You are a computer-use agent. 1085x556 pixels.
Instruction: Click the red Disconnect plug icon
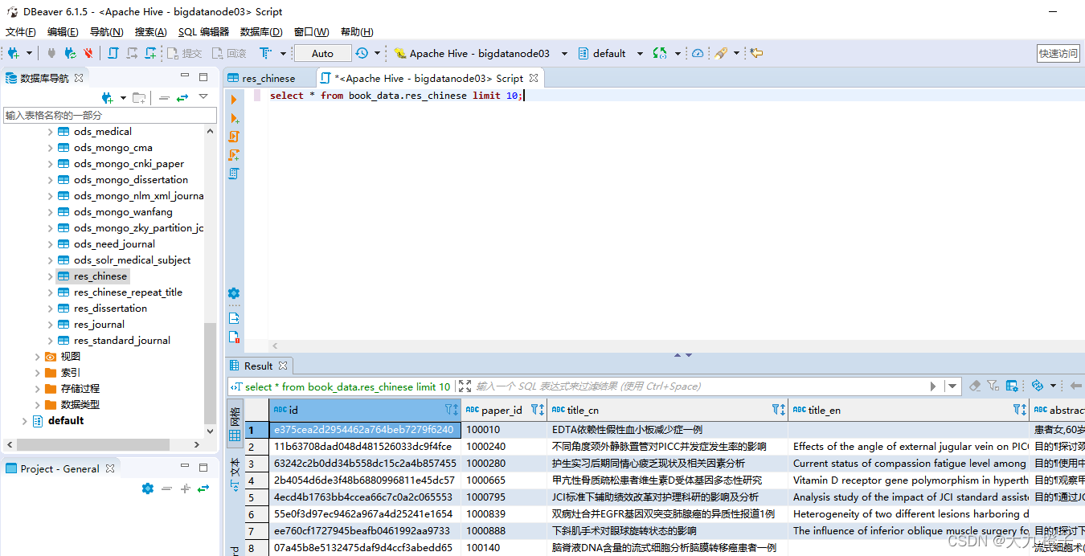coord(88,53)
